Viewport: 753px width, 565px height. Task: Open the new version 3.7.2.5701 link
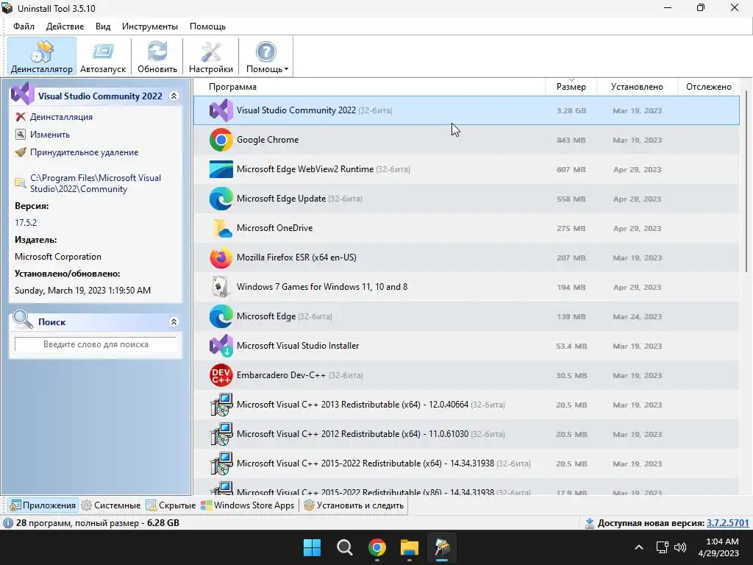click(727, 523)
